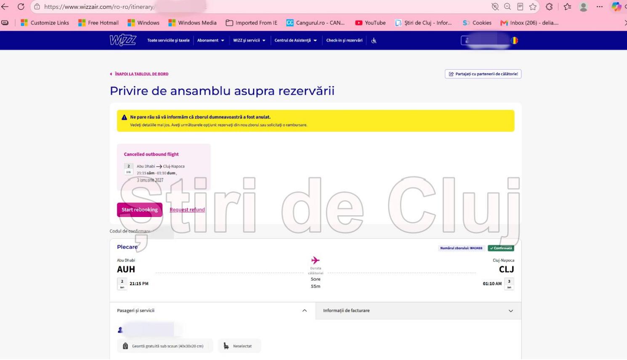Add this page to favorites star
This screenshot has width=627, height=360.
533,7
